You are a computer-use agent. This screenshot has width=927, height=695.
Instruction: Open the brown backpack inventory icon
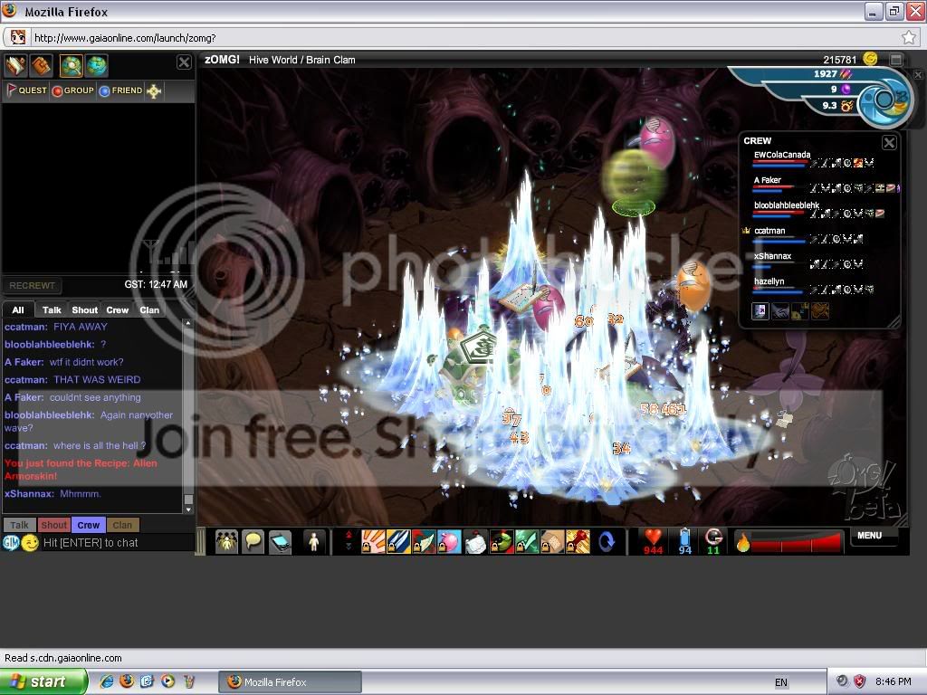[42, 65]
